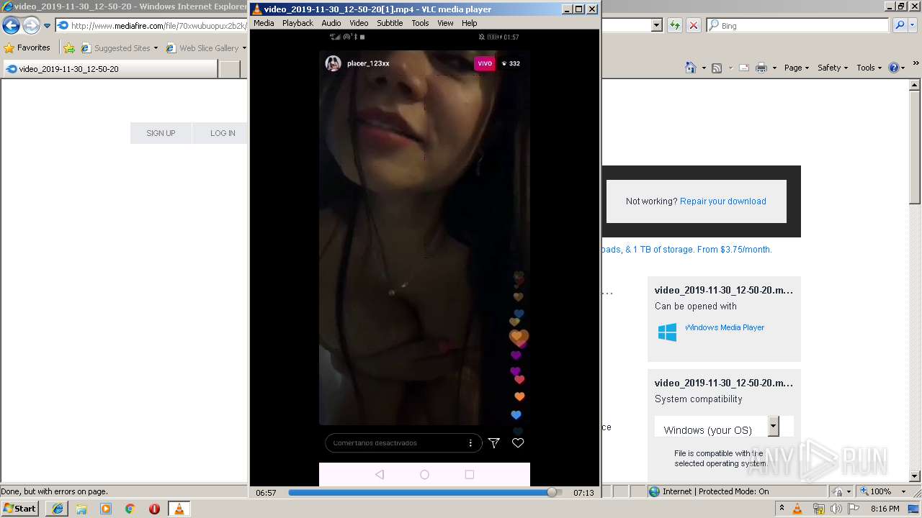
Task: Open the IE Tools command menu
Action: 869,68
